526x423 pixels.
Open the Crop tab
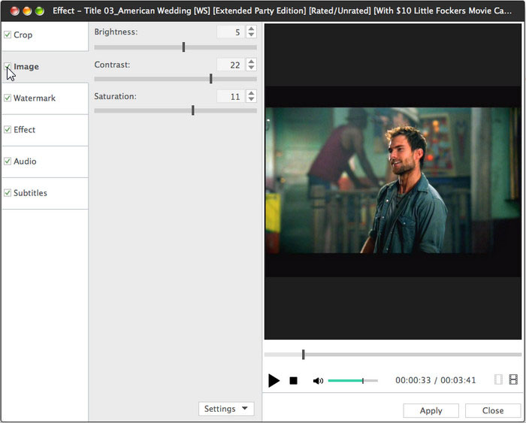pyautogui.click(x=45, y=35)
